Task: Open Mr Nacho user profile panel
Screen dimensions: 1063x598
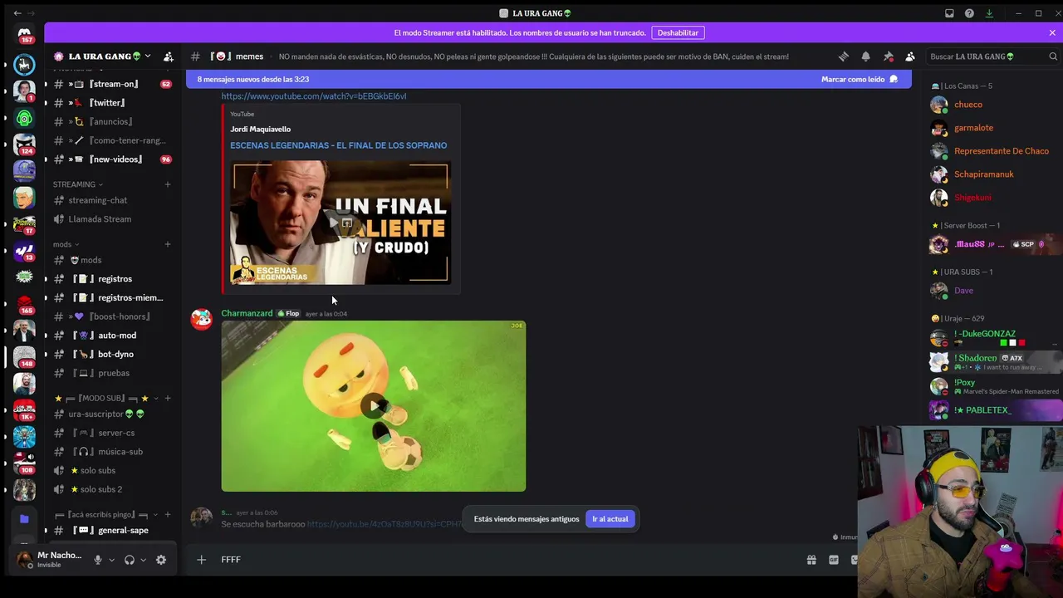Action: pyautogui.click(x=51, y=560)
